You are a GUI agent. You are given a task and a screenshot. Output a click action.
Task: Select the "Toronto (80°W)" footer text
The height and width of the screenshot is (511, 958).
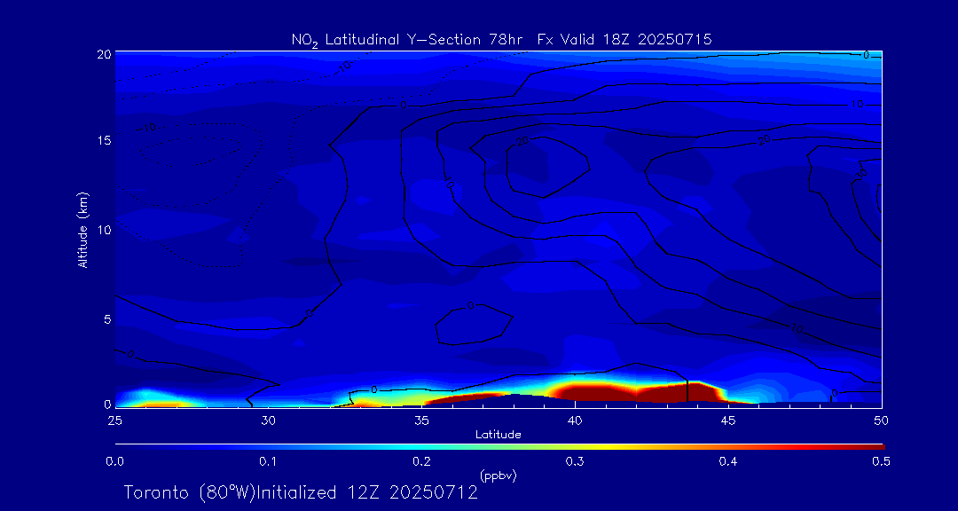pos(189,492)
